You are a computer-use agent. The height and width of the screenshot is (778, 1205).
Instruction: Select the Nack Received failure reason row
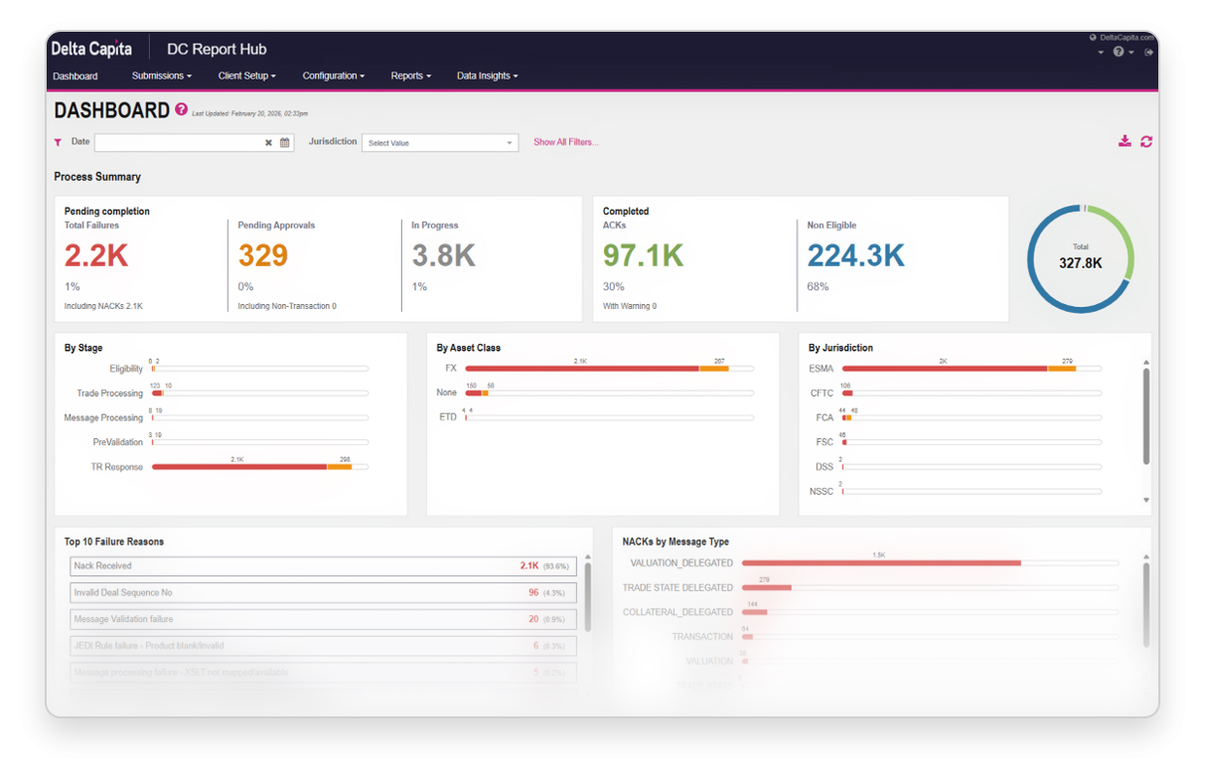coord(323,565)
